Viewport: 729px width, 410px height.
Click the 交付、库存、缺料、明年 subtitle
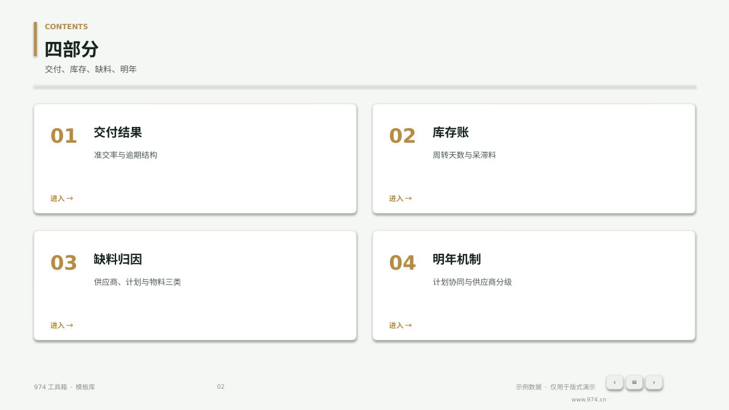pyautogui.click(x=91, y=69)
